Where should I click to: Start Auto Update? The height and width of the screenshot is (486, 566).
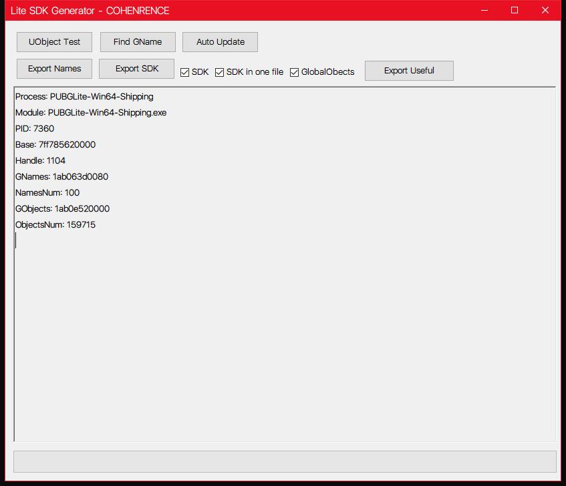221,42
